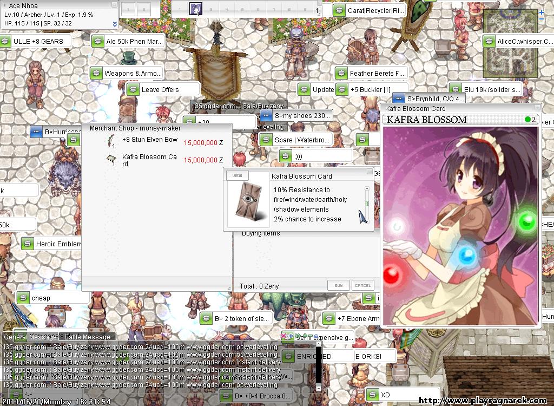Close the Kafra Blossom Card illustration window

click(x=537, y=109)
